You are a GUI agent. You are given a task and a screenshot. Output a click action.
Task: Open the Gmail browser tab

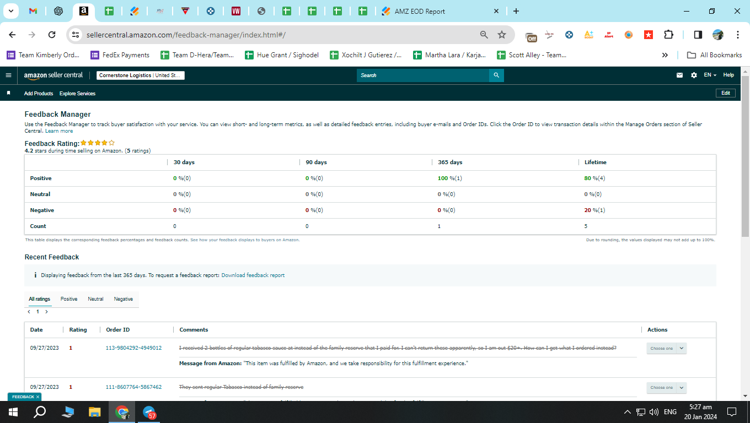[x=33, y=11]
